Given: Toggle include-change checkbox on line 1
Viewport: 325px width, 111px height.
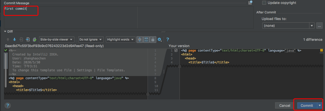Looking at the screenshot, I should pyautogui.click(x=176, y=51).
